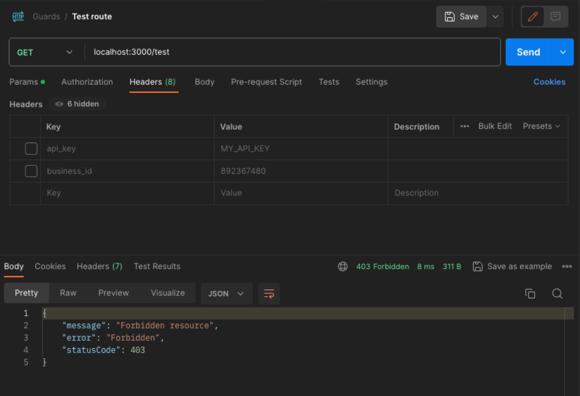Open the GET method dropdown

45,52
